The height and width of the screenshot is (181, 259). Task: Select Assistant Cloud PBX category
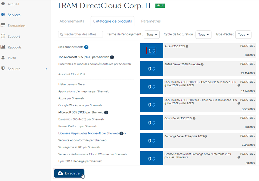72,74
